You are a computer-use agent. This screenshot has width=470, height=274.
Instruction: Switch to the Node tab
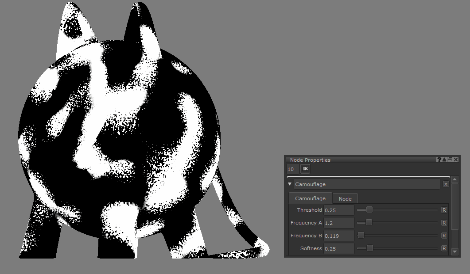click(345, 199)
